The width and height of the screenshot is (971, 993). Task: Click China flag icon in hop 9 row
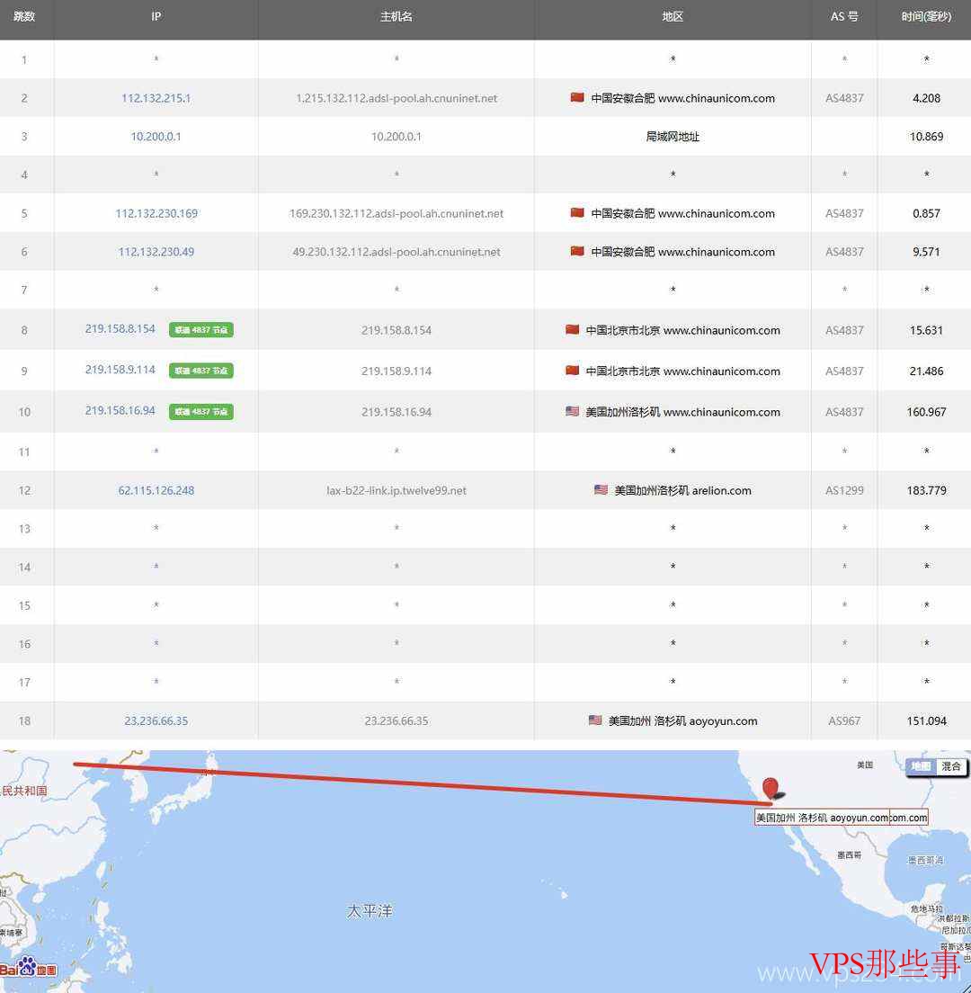click(x=572, y=371)
